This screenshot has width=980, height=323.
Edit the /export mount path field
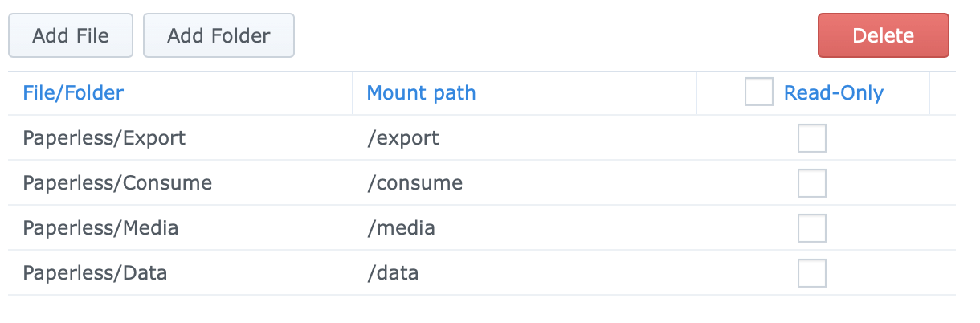pos(402,138)
